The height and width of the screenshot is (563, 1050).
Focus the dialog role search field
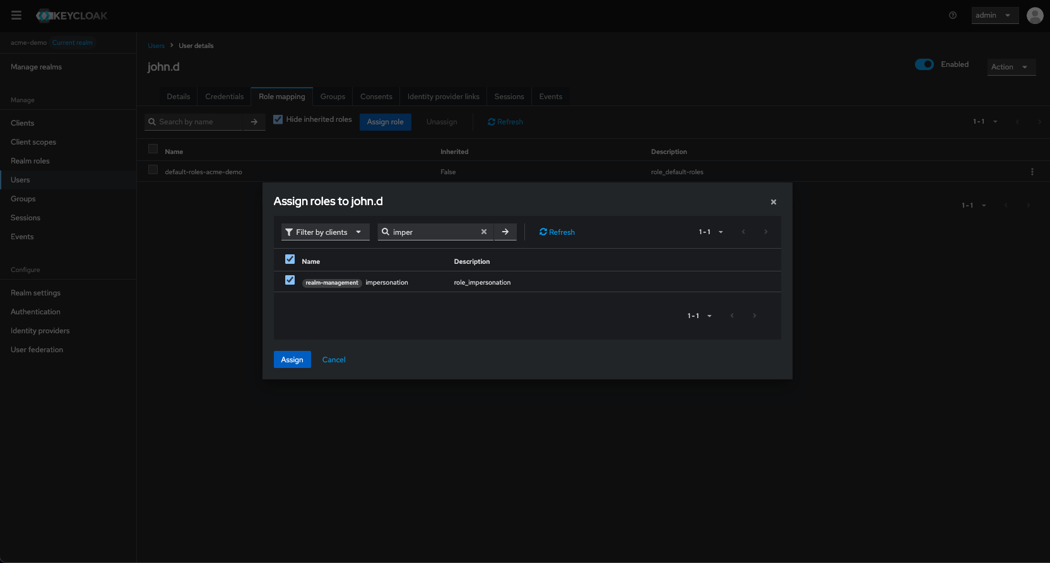click(435, 232)
